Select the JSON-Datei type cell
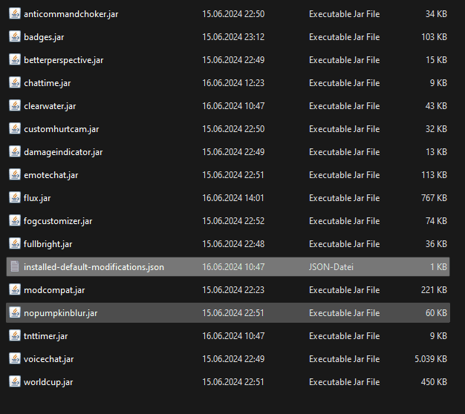 pyautogui.click(x=331, y=267)
